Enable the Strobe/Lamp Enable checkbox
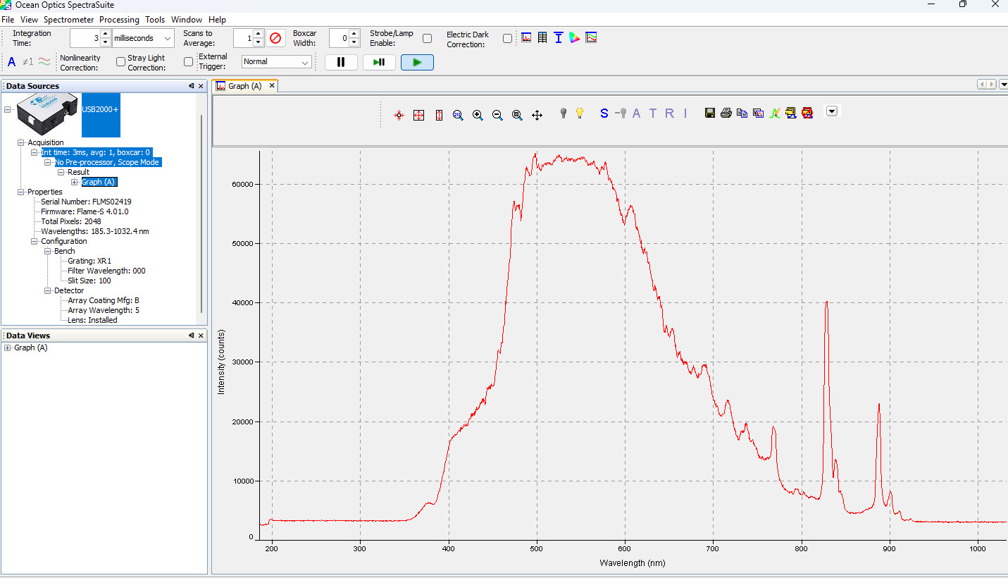1008x578 pixels. 428,39
